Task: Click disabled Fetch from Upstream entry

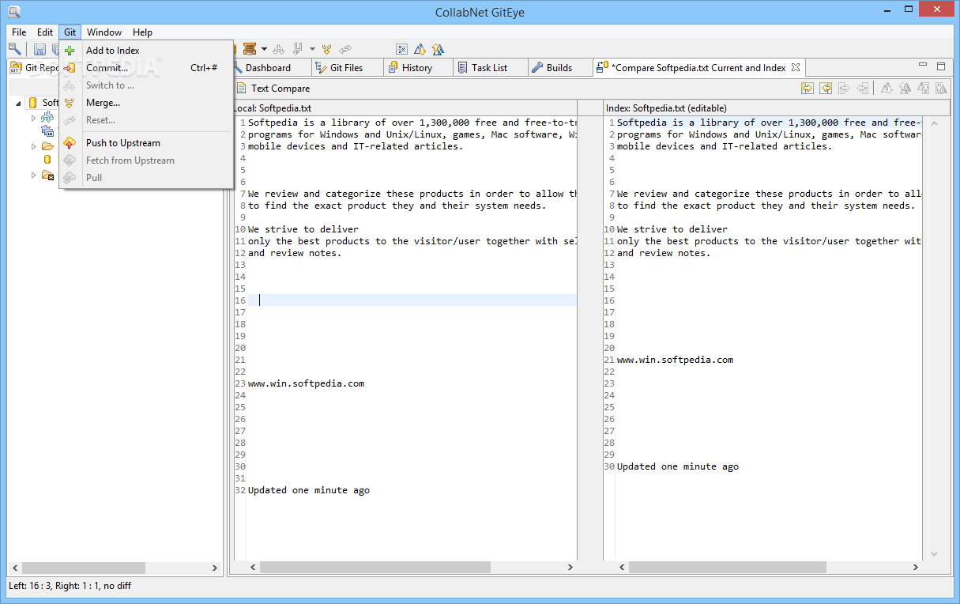Action: [x=147, y=160]
